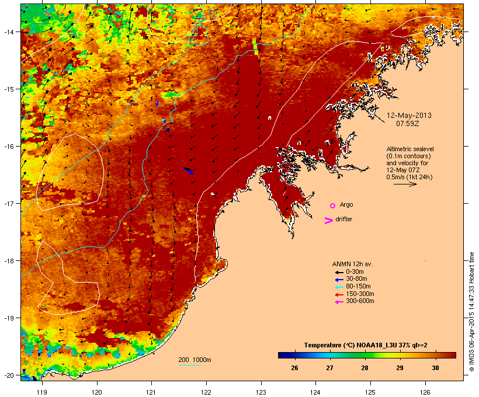Click the -18 latitude axis label
The height and width of the screenshot is (397, 479).
tap(8, 260)
